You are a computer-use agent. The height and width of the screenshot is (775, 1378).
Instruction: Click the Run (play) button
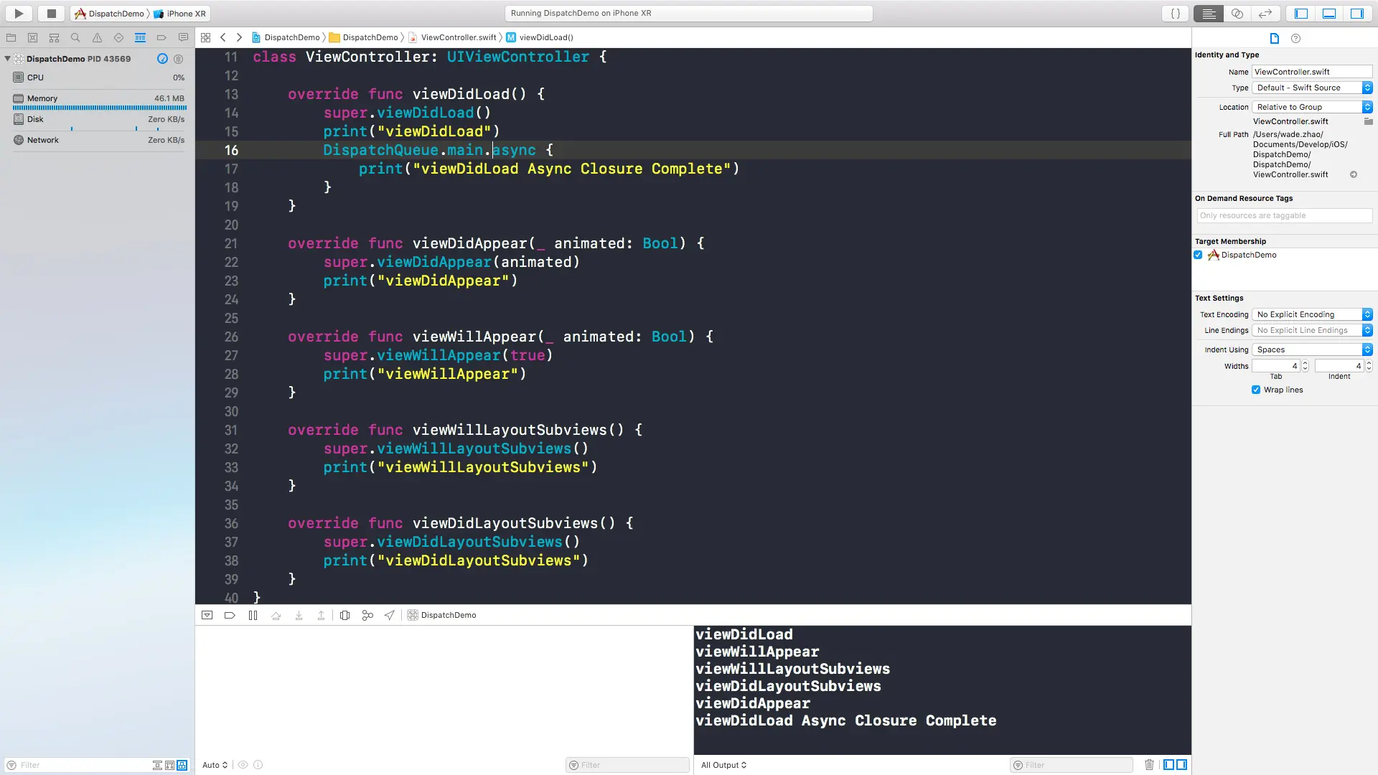(x=19, y=14)
